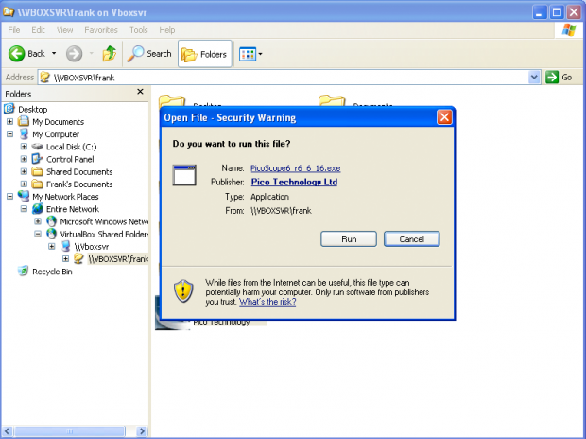Select Entire Network globe icon

pos(38,209)
